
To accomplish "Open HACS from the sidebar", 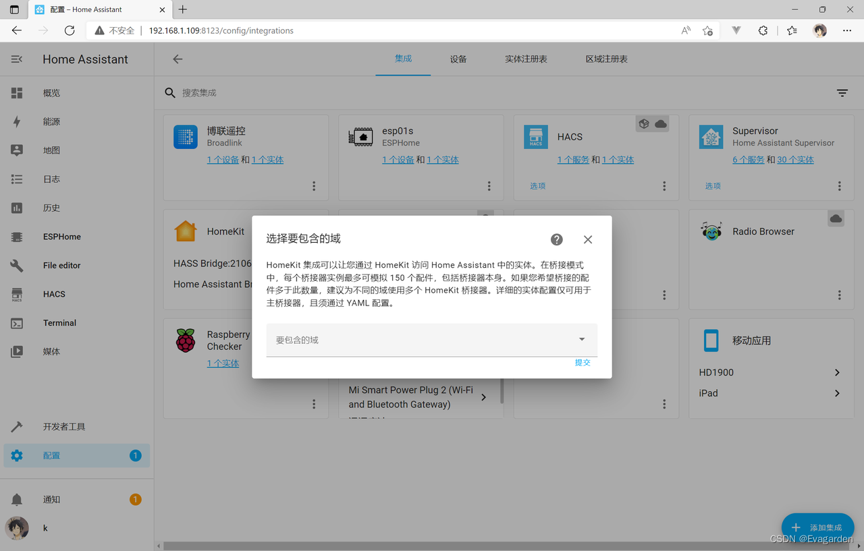I will click(77, 294).
